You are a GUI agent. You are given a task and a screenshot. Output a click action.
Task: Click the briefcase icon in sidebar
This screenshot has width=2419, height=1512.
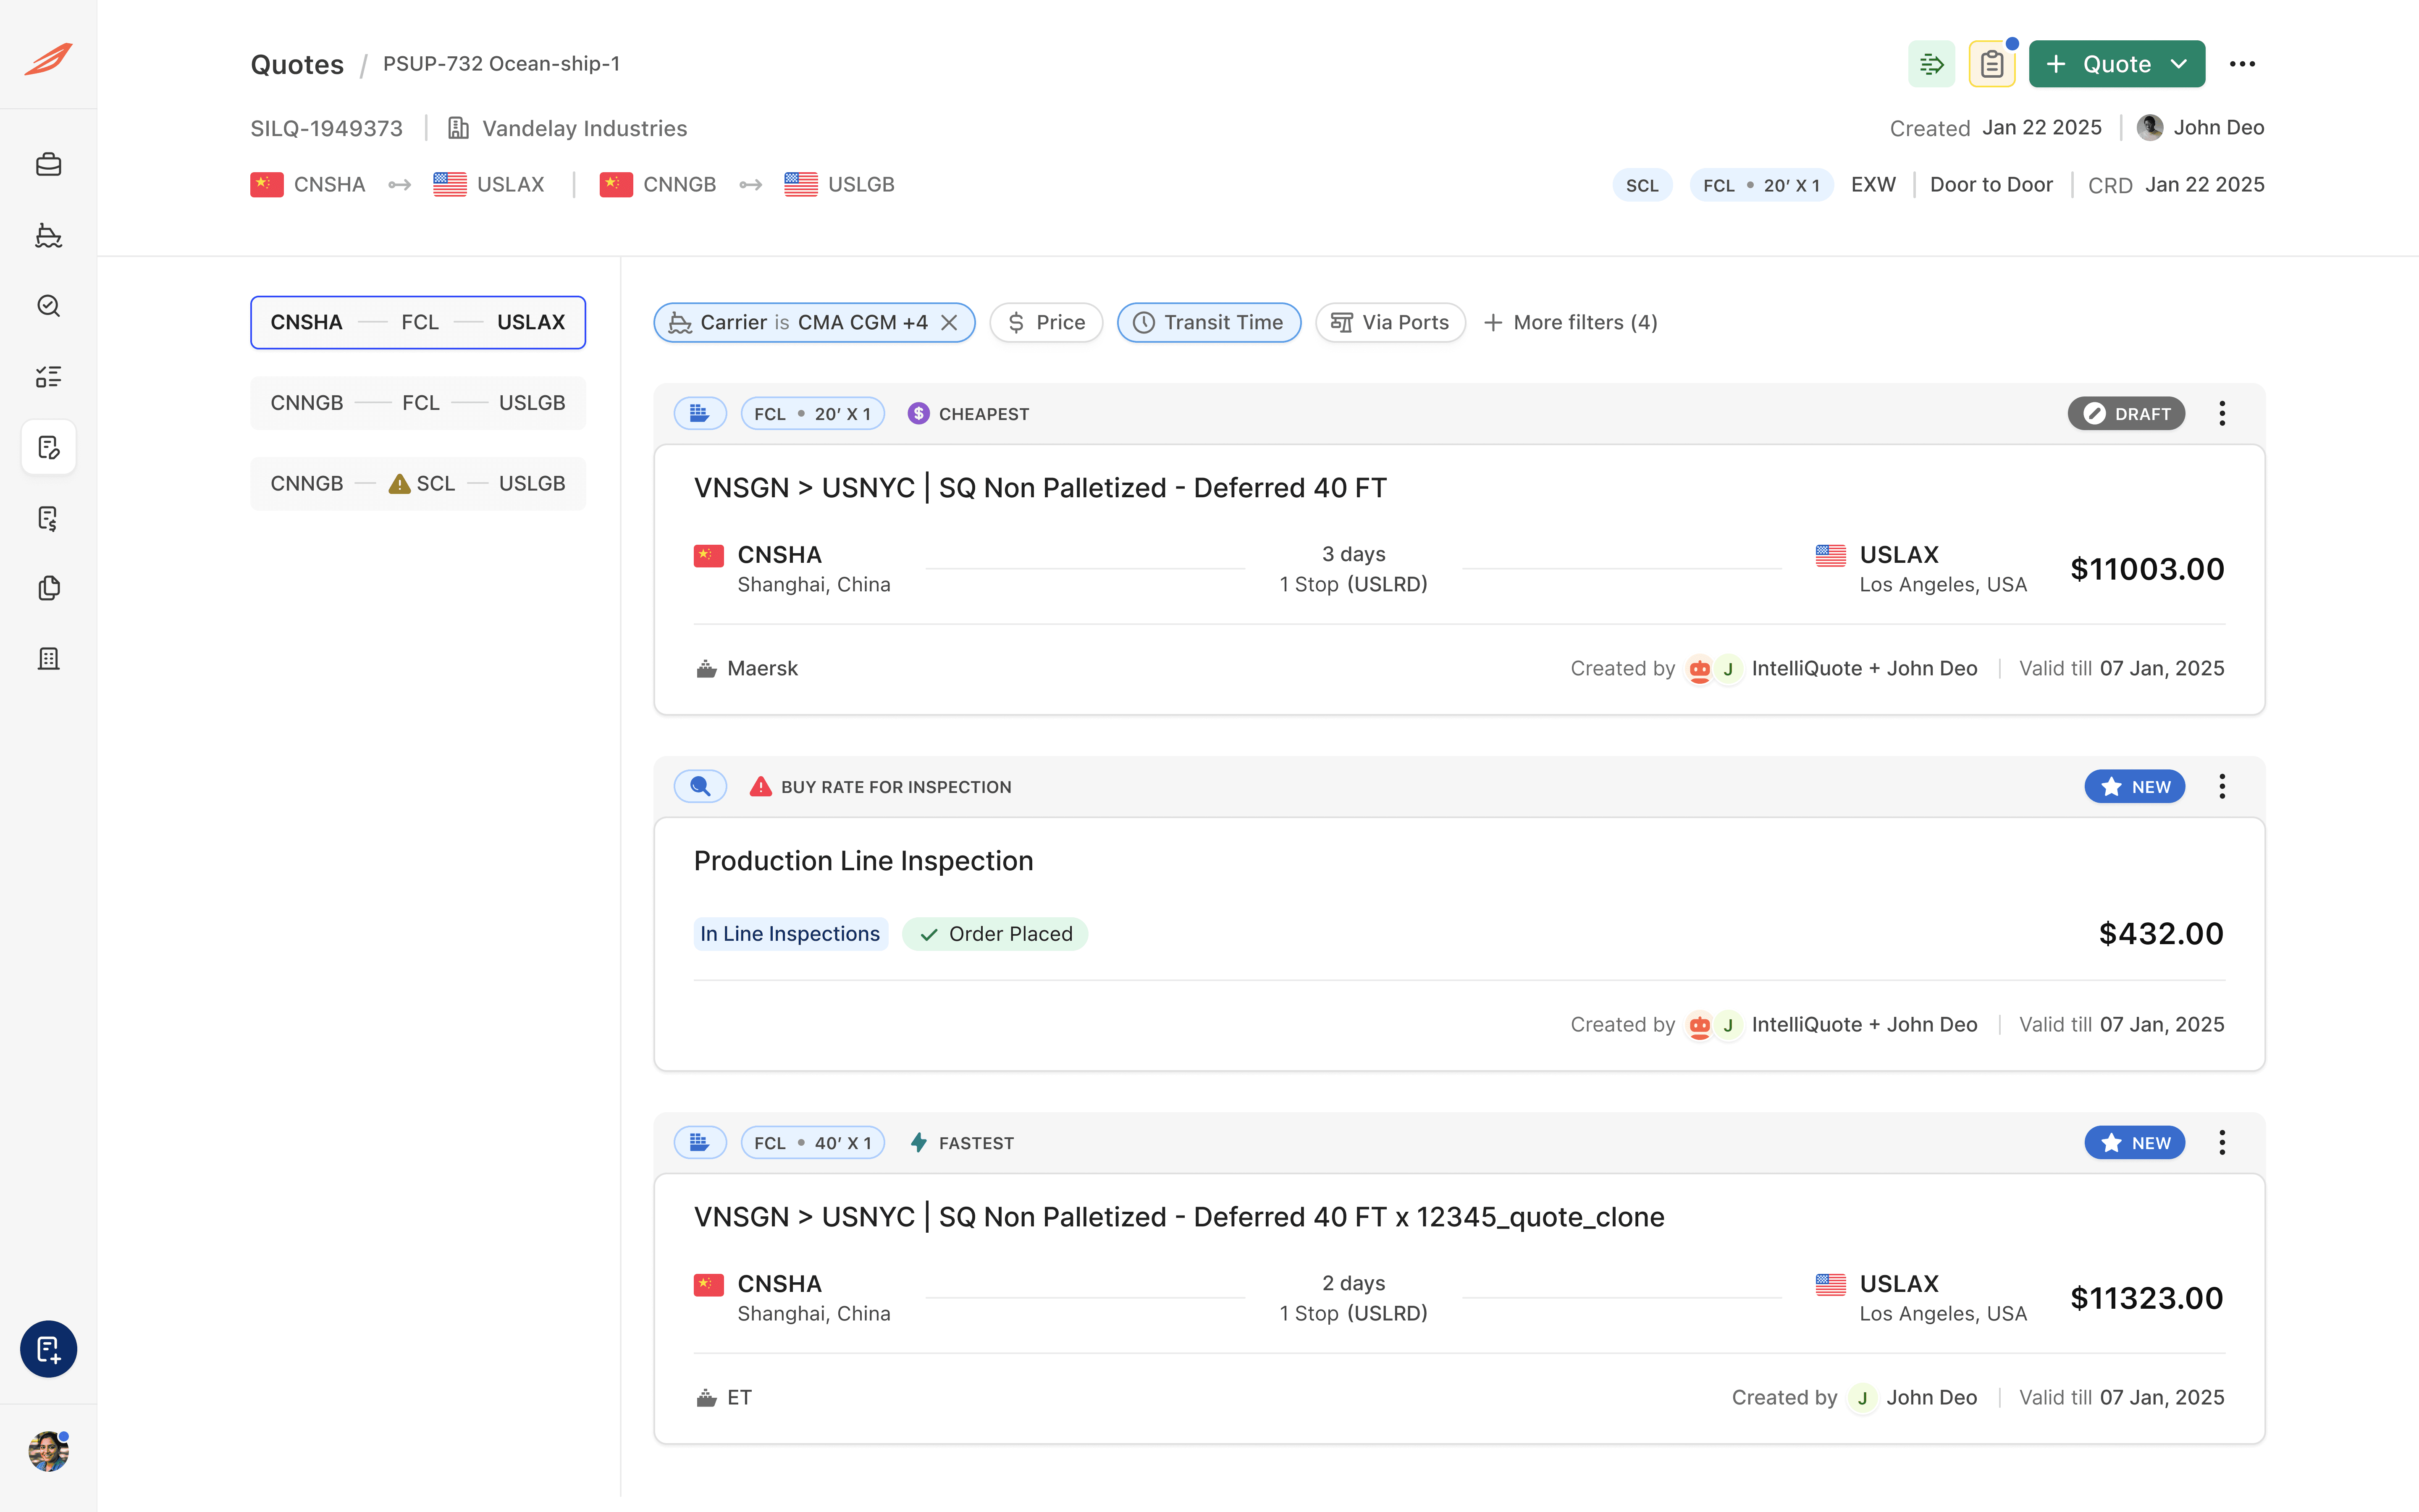click(48, 164)
